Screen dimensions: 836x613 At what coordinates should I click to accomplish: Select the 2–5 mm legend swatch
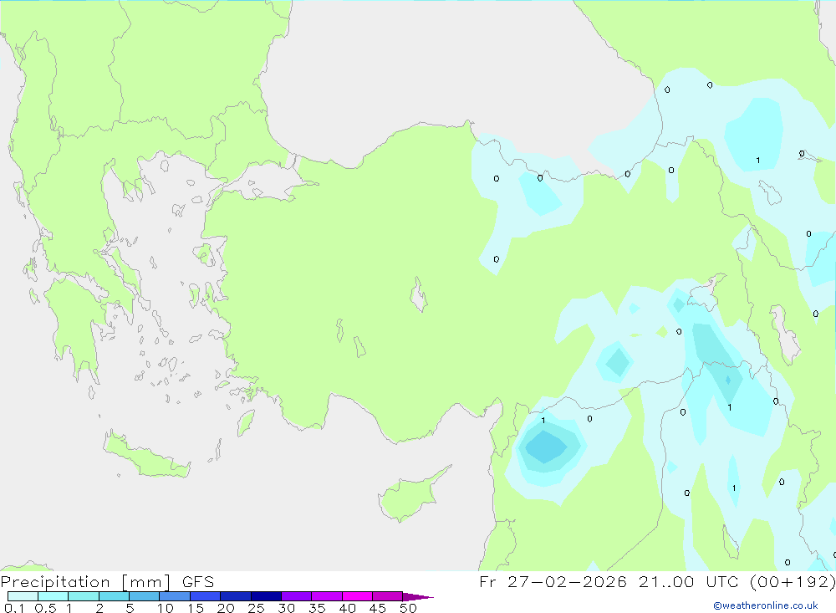pos(114,596)
